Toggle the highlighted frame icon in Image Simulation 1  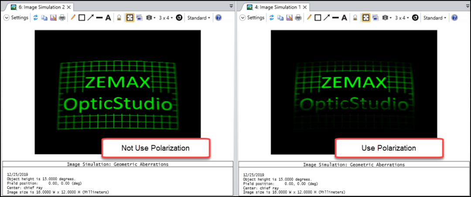[366, 18]
